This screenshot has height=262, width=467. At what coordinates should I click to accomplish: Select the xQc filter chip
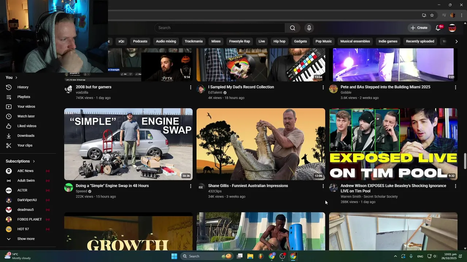click(x=121, y=41)
